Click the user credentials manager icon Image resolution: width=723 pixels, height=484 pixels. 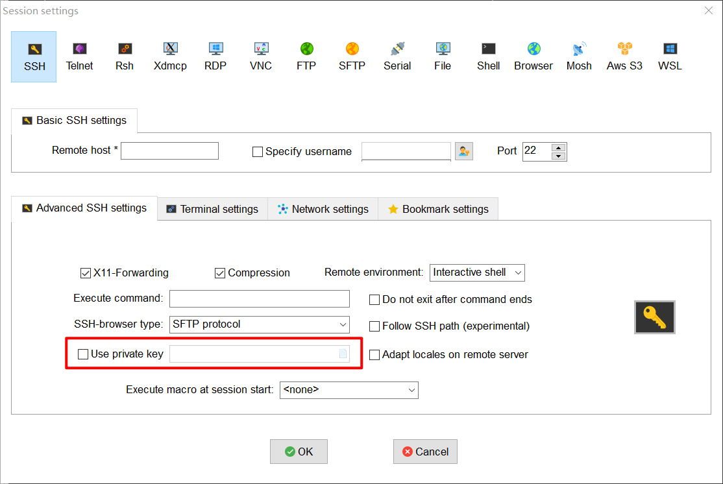click(464, 151)
